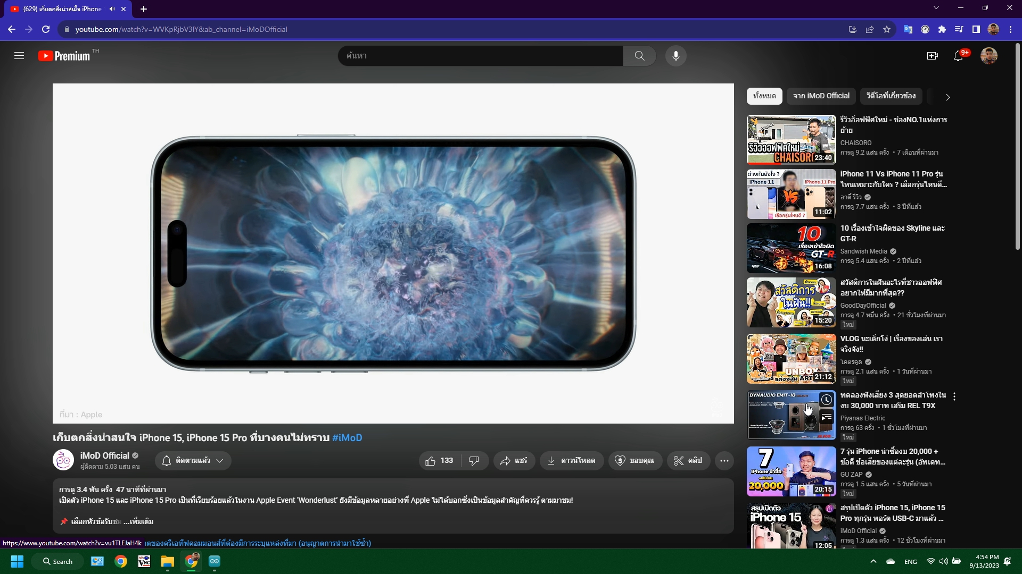Share the video via แชร์ button

pyautogui.click(x=514, y=461)
